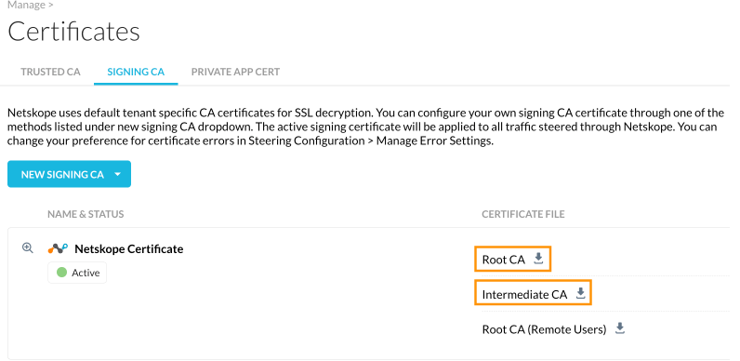Go back via Manage breadcrumb
Viewport: 740px width, 361px height.
click(x=27, y=6)
